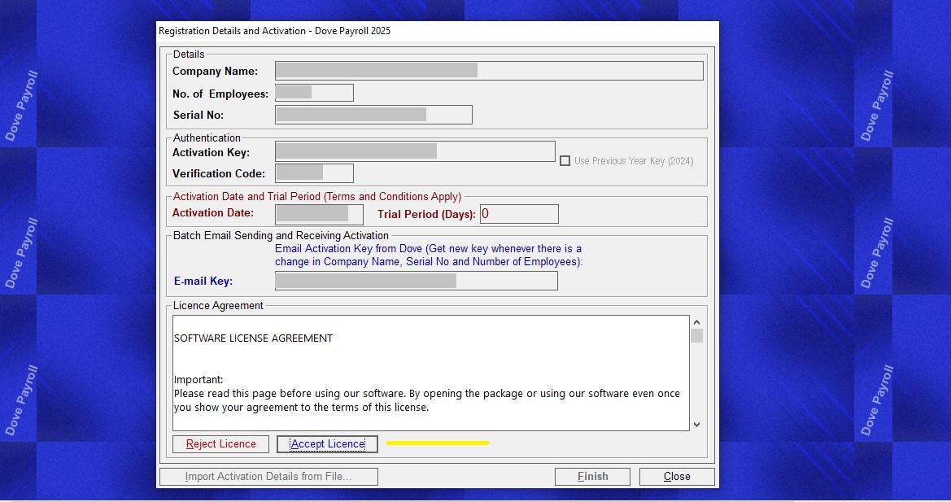The width and height of the screenshot is (951, 502).
Task: Click the 'Important:' line in licence text
Action: pyautogui.click(x=198, y=379)
